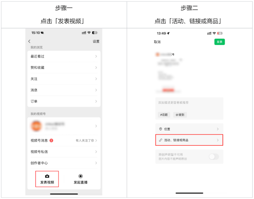Tap the camera icon for 发表视频
This screenshot has height=199, width=254.
click(x=47, y=176)
